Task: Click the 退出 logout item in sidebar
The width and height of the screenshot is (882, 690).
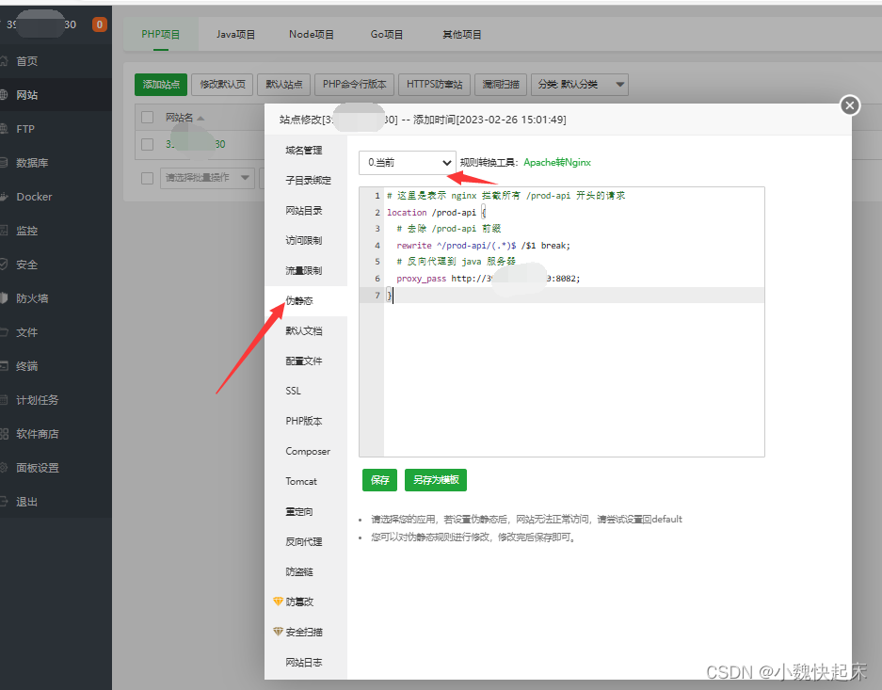Action: [x=27, y=502]
